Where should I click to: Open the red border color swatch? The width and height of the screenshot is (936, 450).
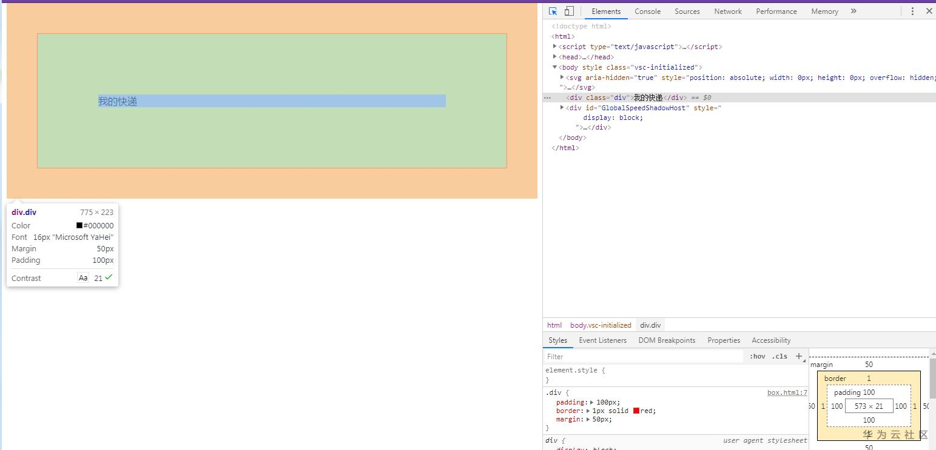coord(636,411)
